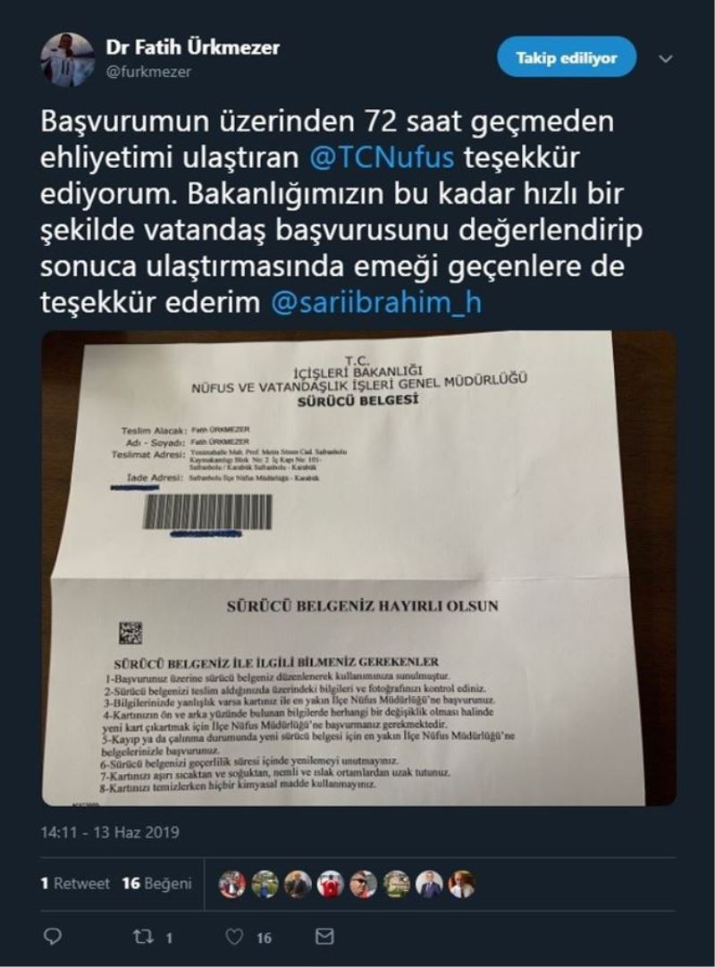Open the @TCNufus mention link

click(x=382, y=157)
